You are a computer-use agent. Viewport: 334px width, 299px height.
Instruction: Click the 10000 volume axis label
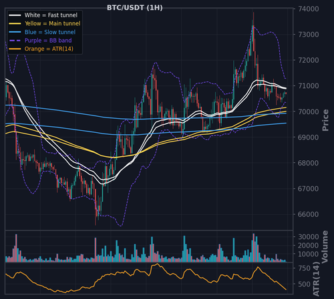(x=309, y=254)
